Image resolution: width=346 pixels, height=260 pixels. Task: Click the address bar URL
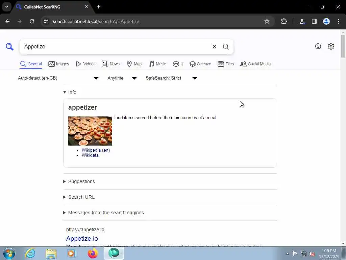[x=96, y=21]
